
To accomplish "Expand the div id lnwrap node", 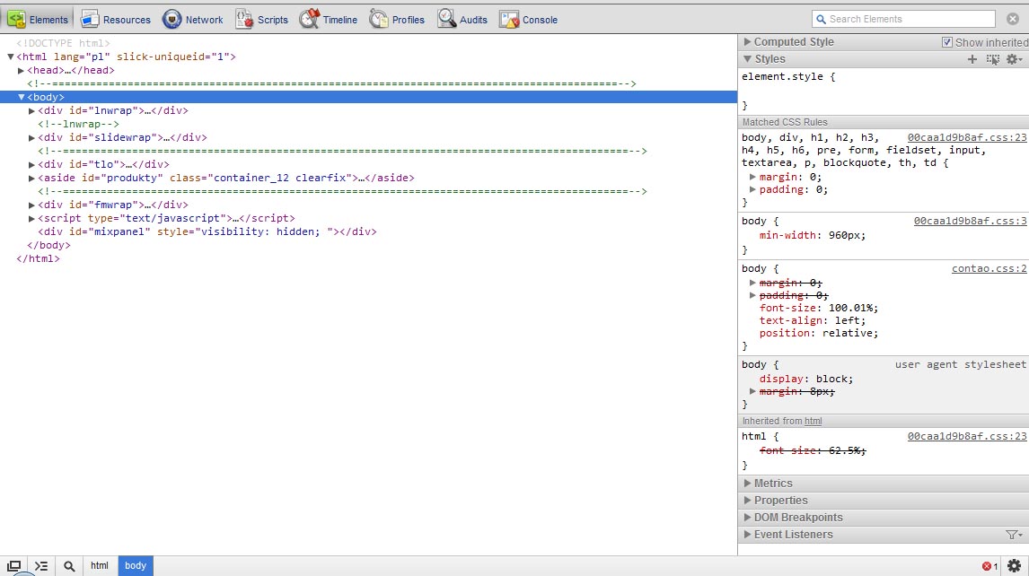I will click(x=31, y=111).
